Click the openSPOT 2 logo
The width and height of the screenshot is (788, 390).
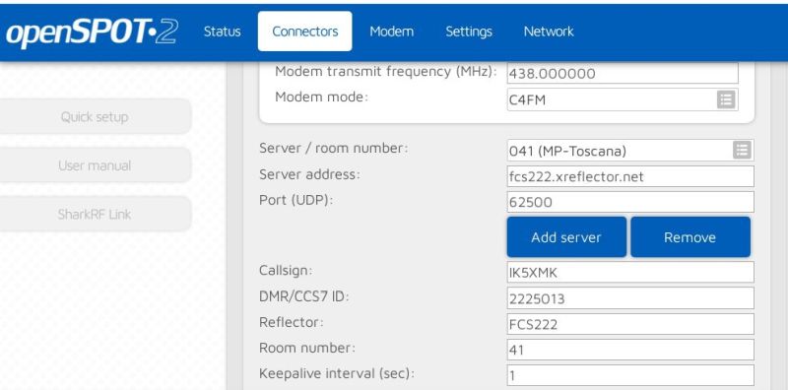coord(92,32)
